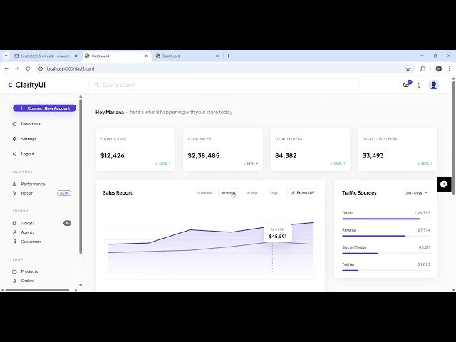The height and width of the screenshot is (342, 456).
Task: Select the 30 Days range
Action: (x=252, y=193)
